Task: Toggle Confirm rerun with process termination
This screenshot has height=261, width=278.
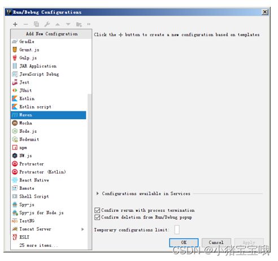Action: click(x=97, y=210)
